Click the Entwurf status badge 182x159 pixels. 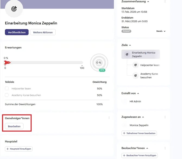coord(126,31)
